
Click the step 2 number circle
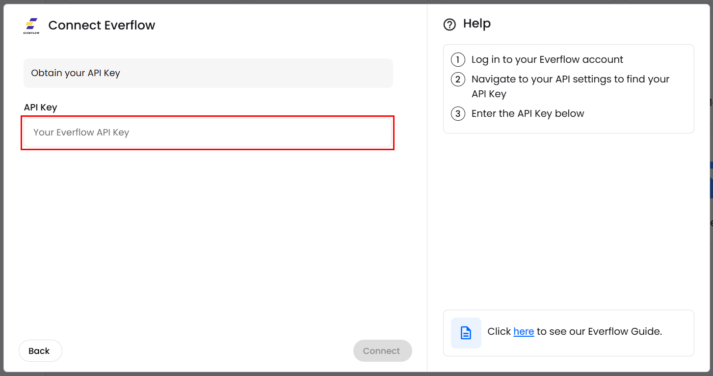pyautogui.click(x=458, y=80)
